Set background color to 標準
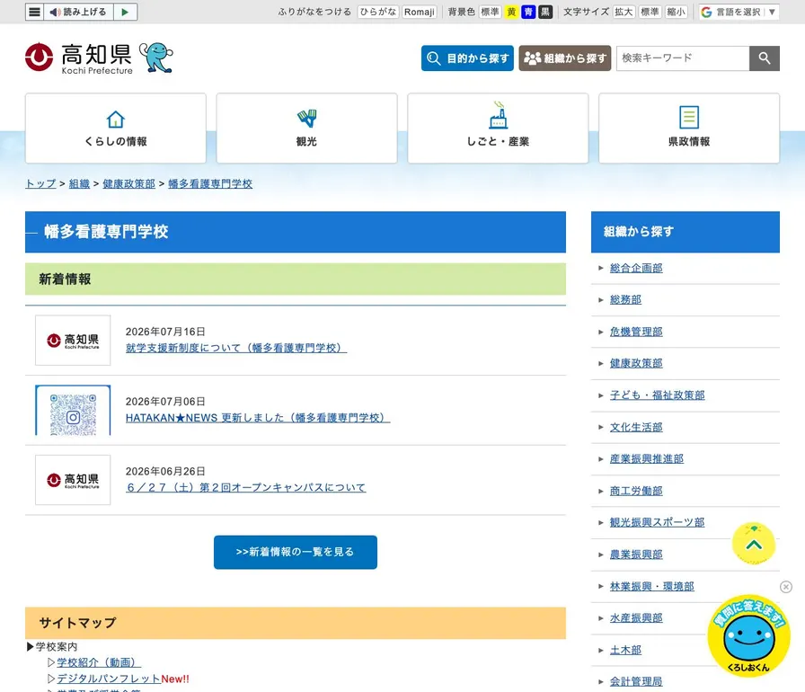The image size is (805, 692). (490, 12)
